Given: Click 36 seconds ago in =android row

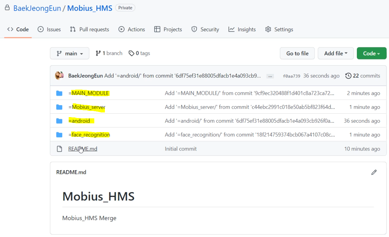Looking at the screenshot, I should point(362,121).
